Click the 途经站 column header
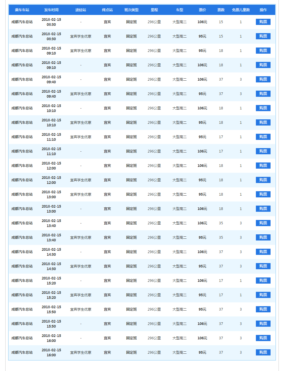This screenshot has width=282, height=371. click(81, 10)
